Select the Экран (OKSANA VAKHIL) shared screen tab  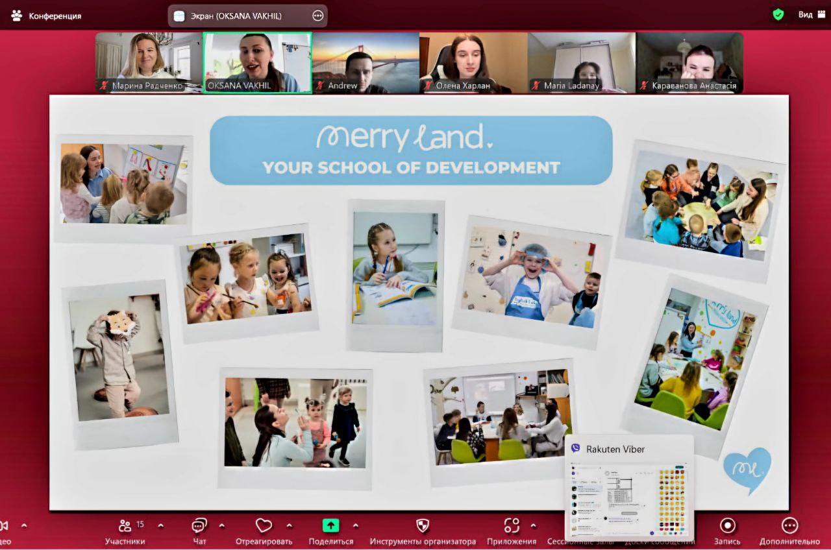coord(247,16)
